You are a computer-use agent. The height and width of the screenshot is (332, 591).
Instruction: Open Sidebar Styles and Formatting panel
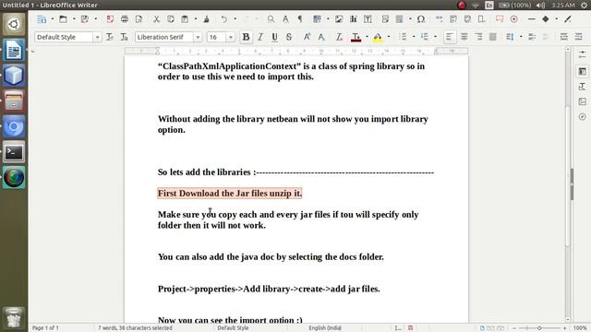583,87
